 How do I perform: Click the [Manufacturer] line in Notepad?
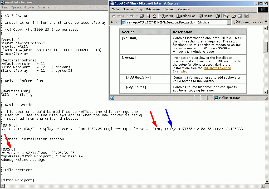click(x=16, y=91)
